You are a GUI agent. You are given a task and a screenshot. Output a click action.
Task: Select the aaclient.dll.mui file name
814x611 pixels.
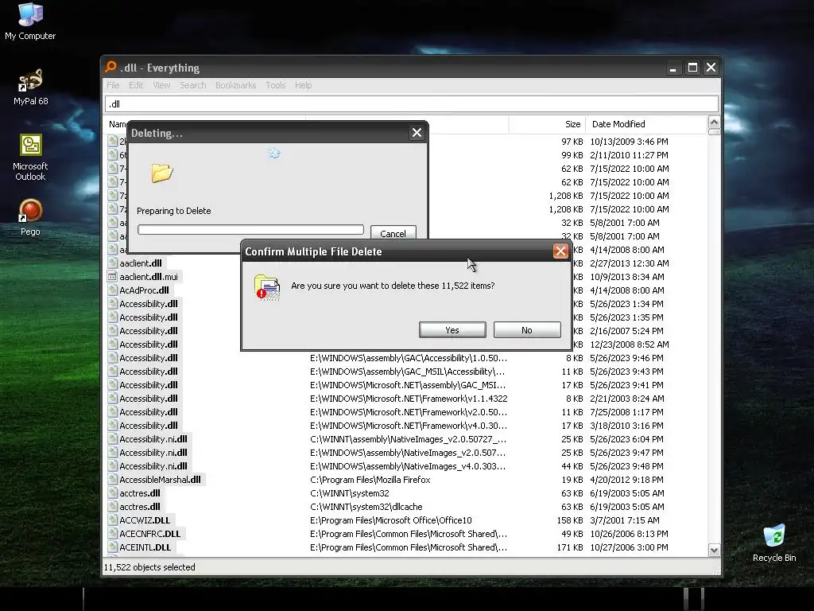tap(149, 276)
